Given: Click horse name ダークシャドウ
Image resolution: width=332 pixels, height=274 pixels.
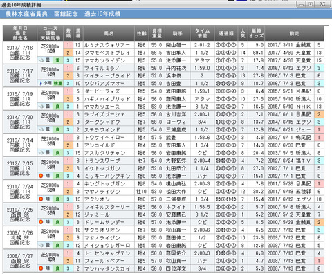Looking at the screenshot, I should tap(102, 122).
